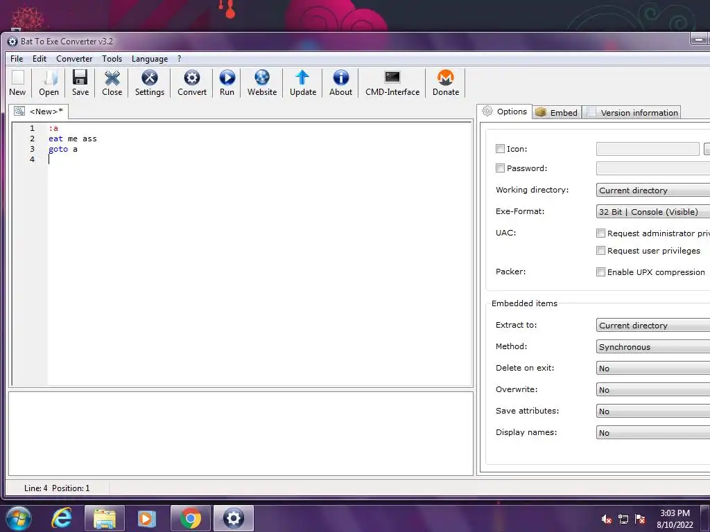Screen dimensions: 710x532
Task: Save the script with the floppy icon
Action: pyautogui.click(x=80, y=83)
